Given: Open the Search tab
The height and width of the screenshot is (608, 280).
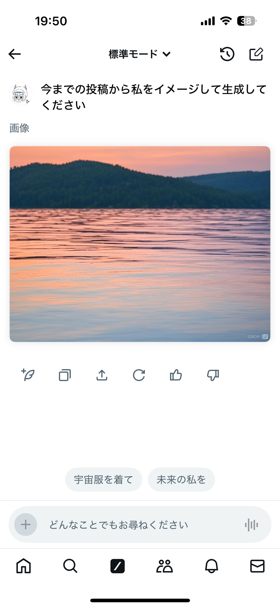Looking at the screenshot, I should click(x=70, y=566).
